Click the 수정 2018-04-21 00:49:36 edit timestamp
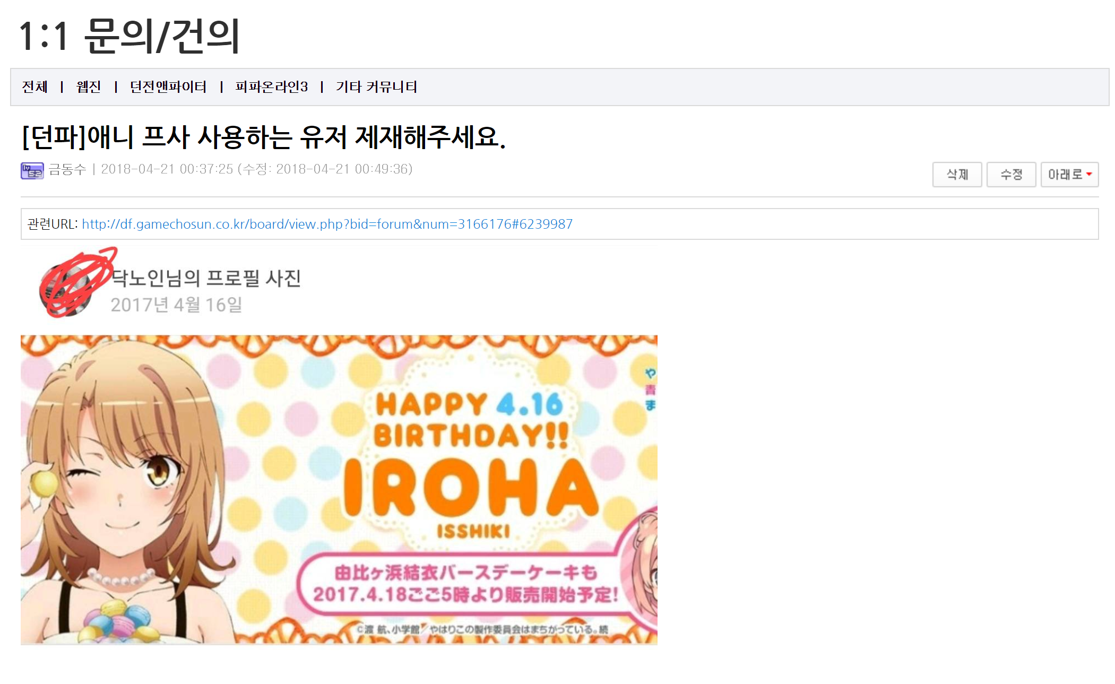The width and height of the screenshot is (1115, 684). pos(325,169)
